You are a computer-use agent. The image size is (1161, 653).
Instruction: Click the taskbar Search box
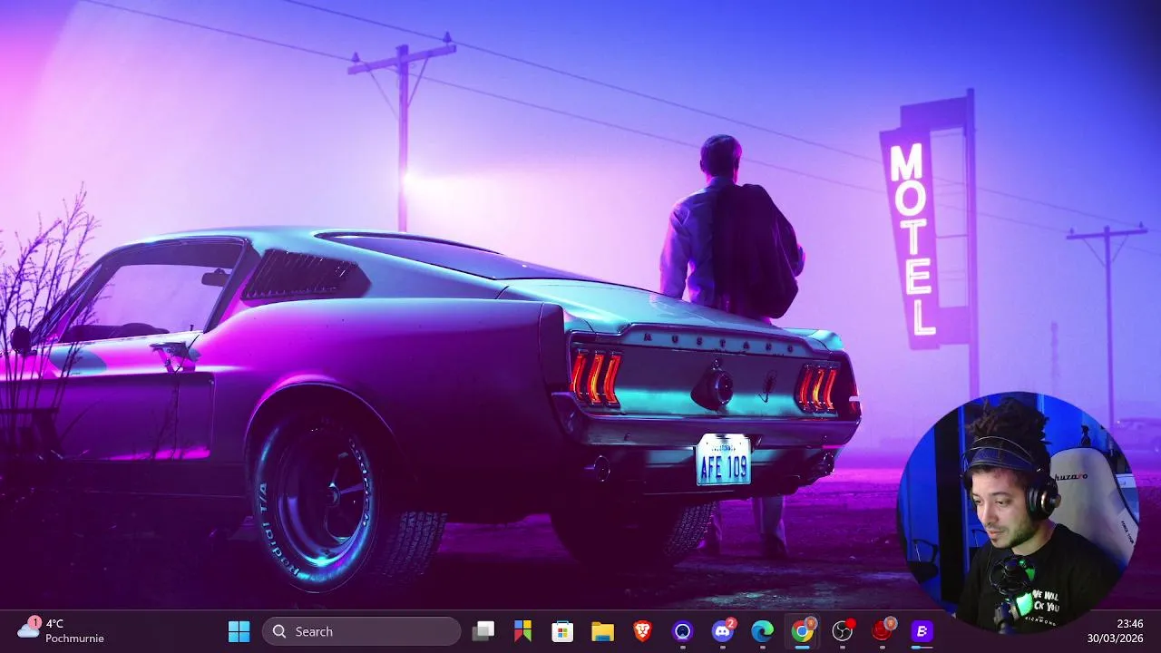coord(361,631)
